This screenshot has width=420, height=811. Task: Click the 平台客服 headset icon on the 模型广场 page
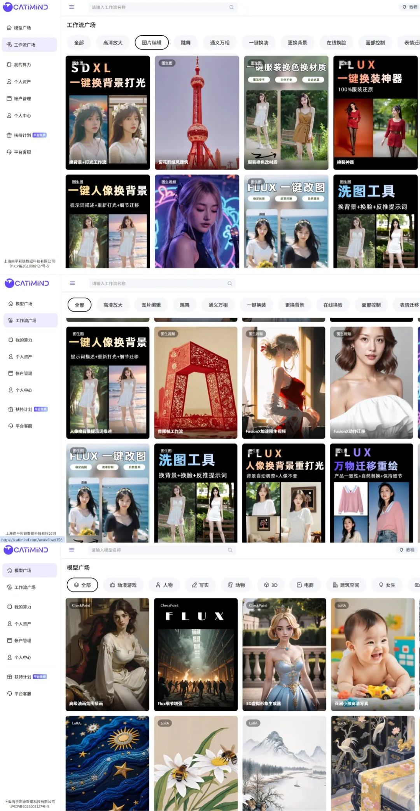10,693
